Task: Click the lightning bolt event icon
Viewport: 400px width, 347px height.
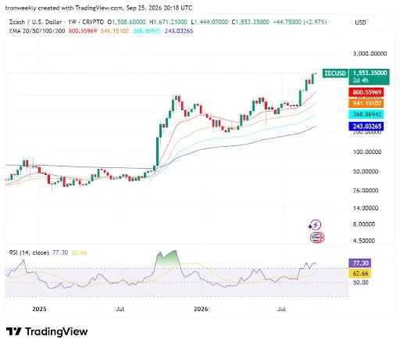Action: click(x=315, y=225)
